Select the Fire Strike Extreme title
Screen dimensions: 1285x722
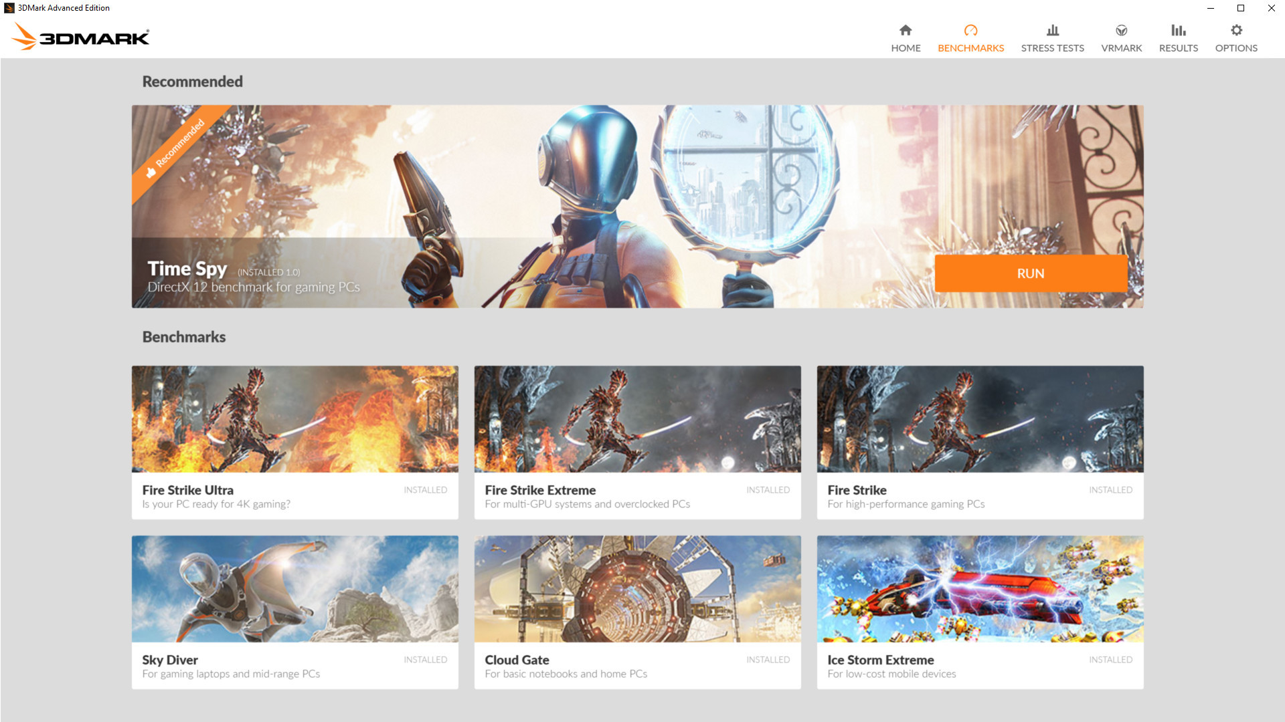tap(540, 490)
